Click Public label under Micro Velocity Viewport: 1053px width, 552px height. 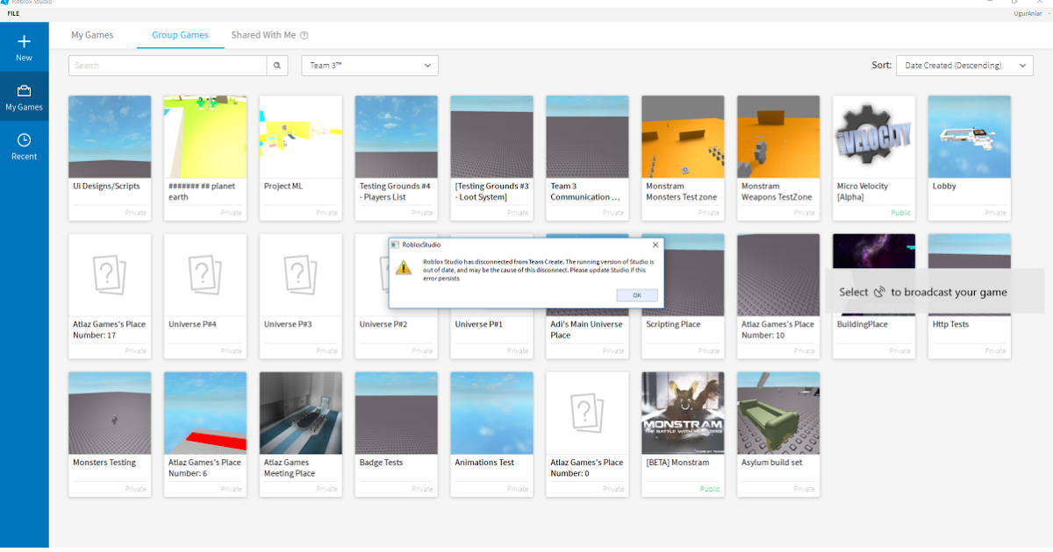[x=901, y=213]
